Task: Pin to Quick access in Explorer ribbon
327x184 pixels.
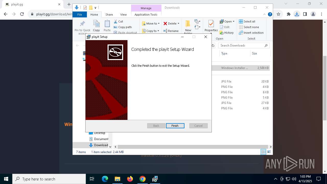Action: click(x=83, y=28)
